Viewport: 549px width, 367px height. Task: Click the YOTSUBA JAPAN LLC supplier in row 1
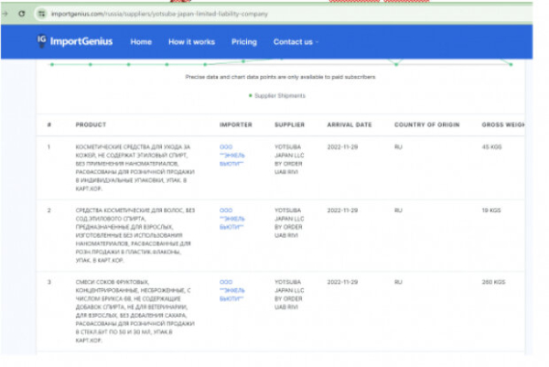click(x=289, y=159)
